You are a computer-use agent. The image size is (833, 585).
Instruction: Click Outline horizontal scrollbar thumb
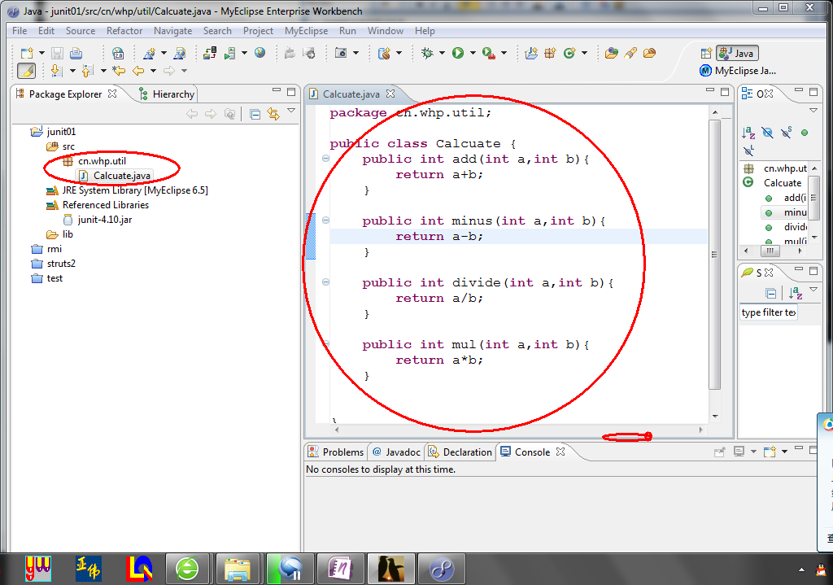click(x=770, y=251)
